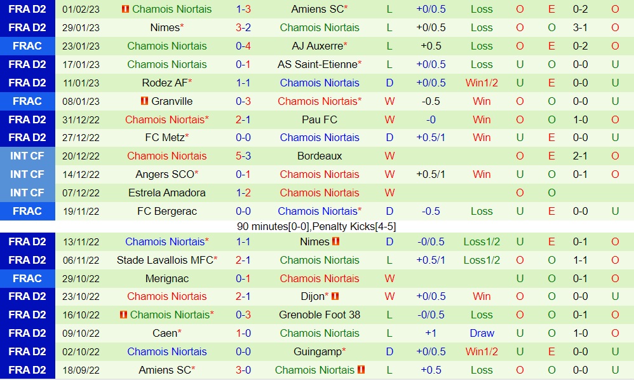Click the red card icon beside Granville
Screen dimensions: 634x380
144,101
